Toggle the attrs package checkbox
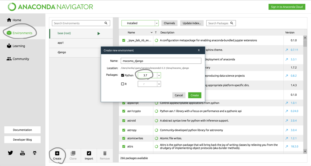Screen dimensions: 311x166 pyautogui.click(x=124, y=146)
